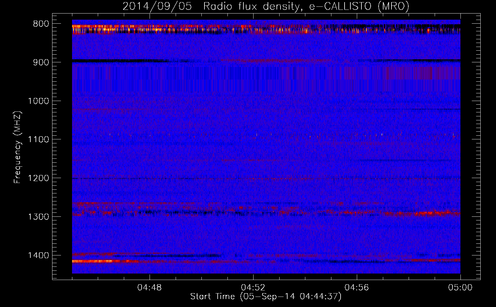Click the 'Frequency (MHZ)' axis title
This screenshot has height=307, width=496.
click(18, 147)
